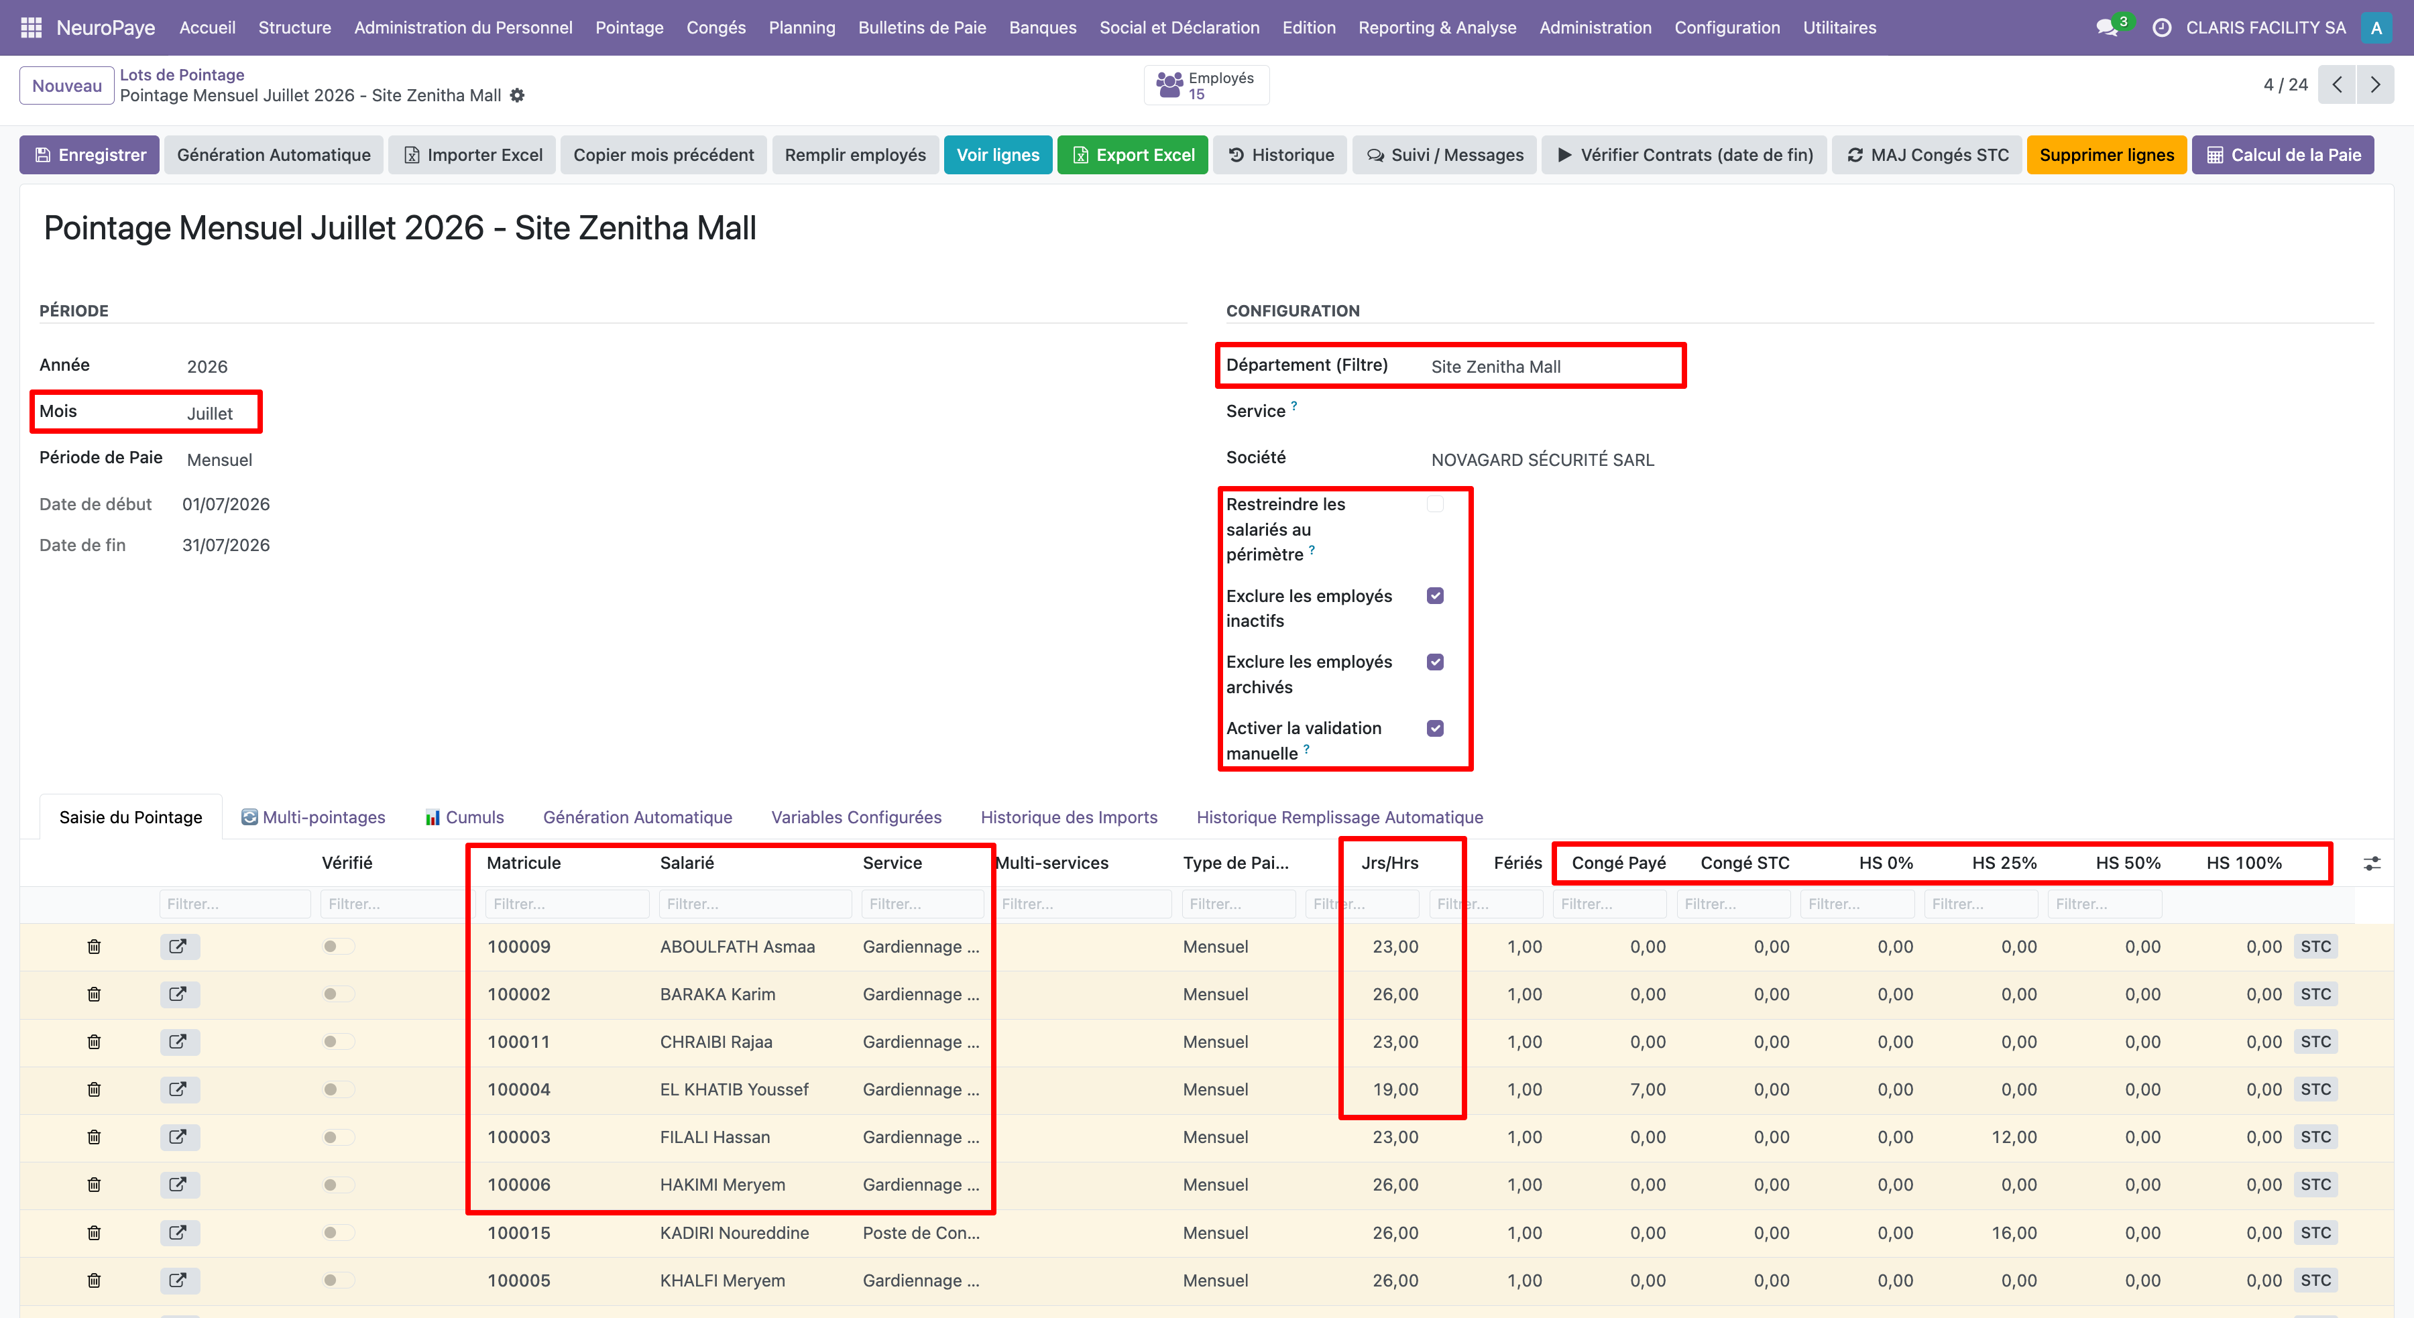Image resolution: width=2414 pixels, height=1318 pixels.
Task: Delete HAKIMI Meryem row with trash icon
Action: click(x=94, y=1185)
